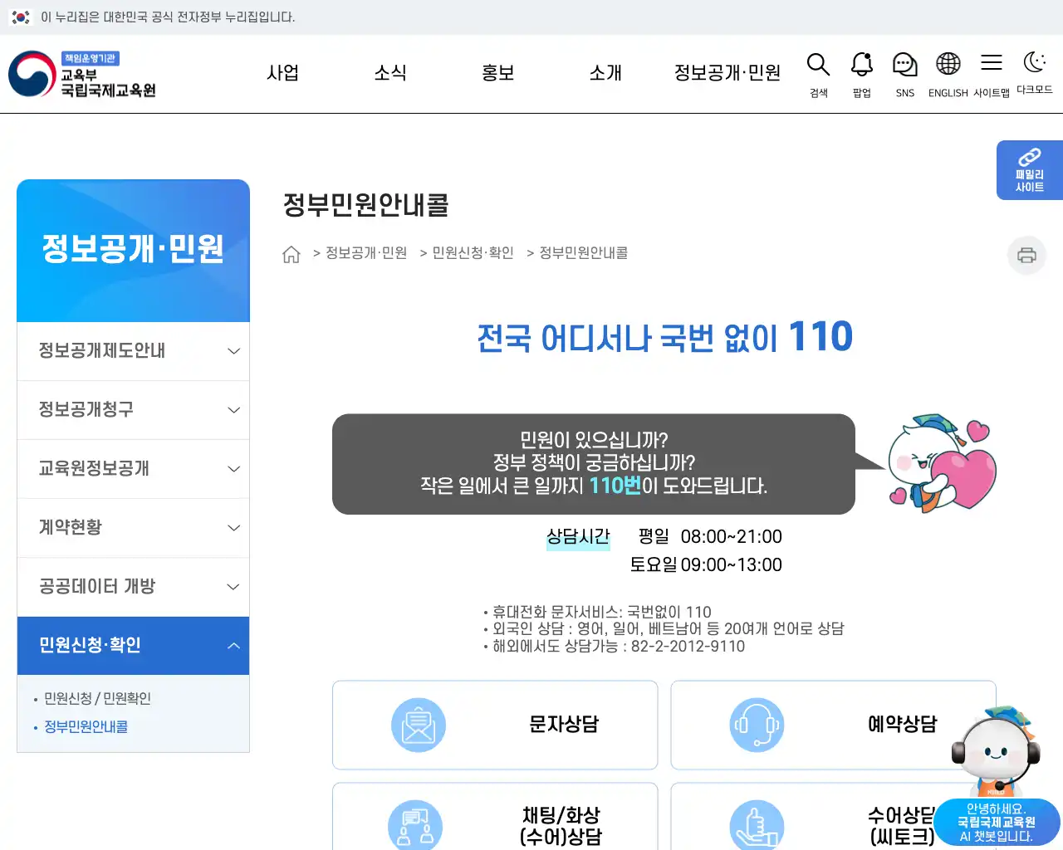Expand the 교육원정보공개 sidebar section
This screenshot has height=850, width=1063.
(x=133, y=469)
